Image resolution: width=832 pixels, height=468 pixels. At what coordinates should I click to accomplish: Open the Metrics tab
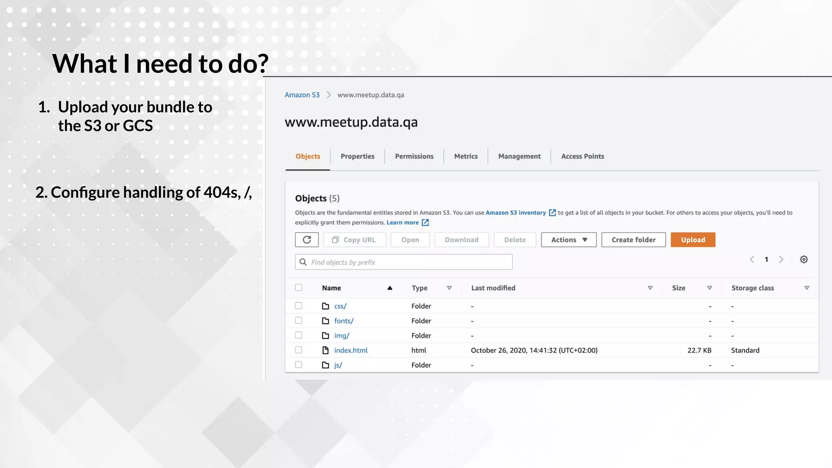[466, 156]
